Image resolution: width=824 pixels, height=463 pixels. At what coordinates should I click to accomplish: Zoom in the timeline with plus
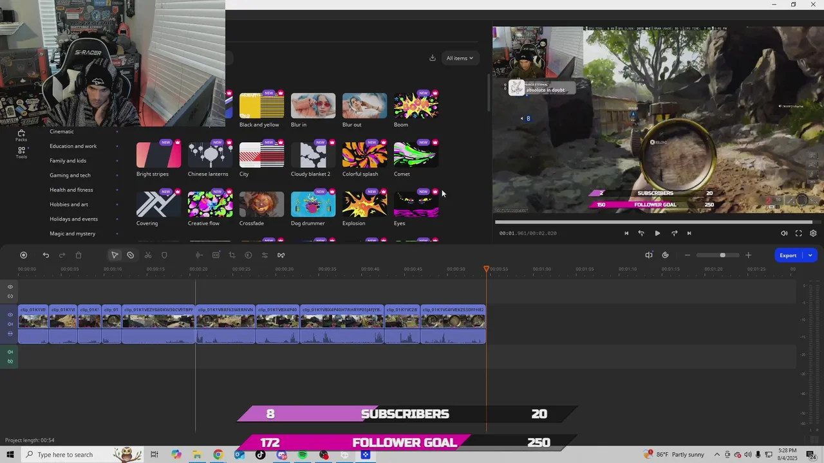(748, 255)
